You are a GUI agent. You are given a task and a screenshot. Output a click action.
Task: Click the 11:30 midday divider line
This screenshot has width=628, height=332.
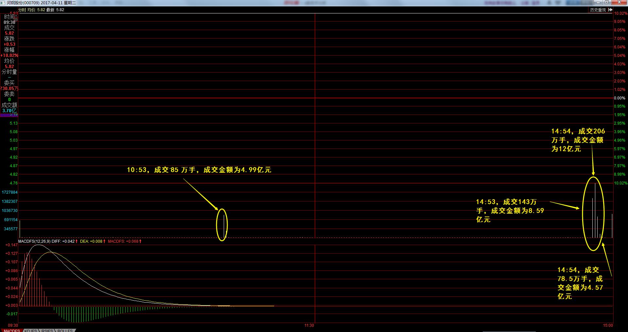click(315, 164)
